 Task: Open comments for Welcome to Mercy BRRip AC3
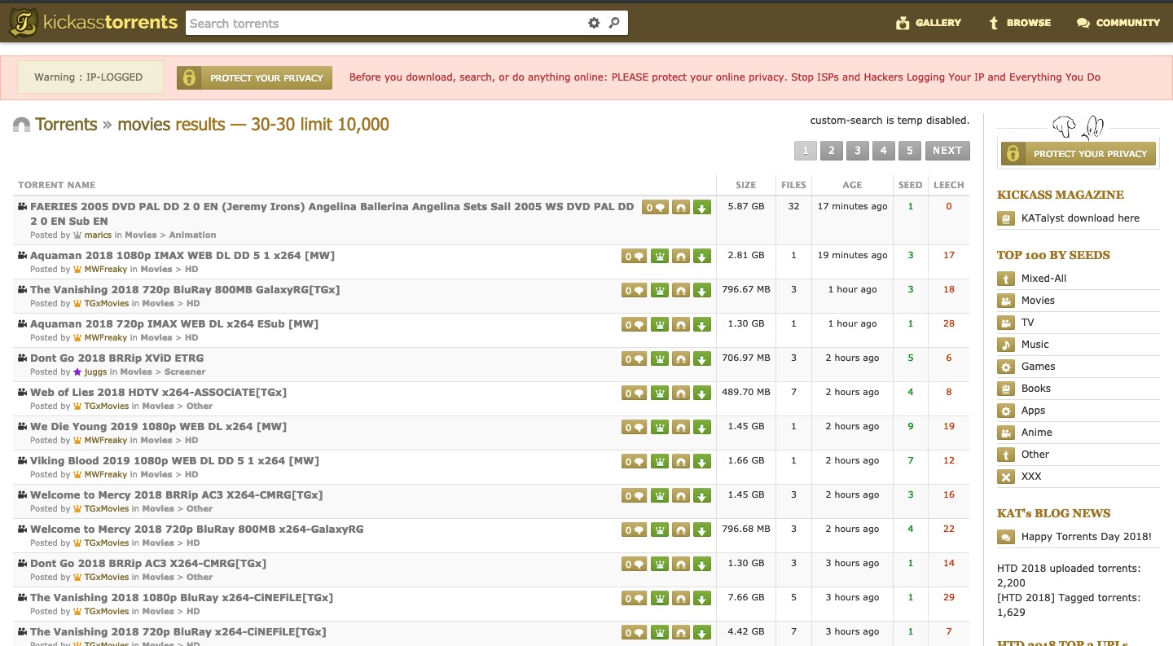(635, 495)
